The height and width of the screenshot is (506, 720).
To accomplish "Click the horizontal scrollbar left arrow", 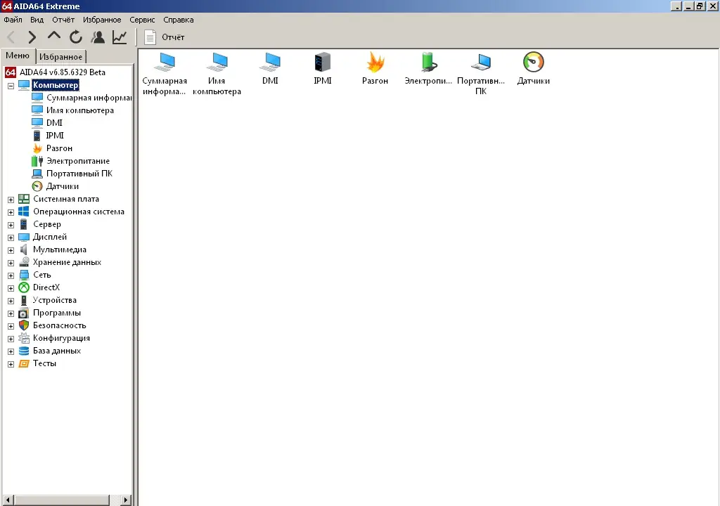I will pos(8,500).
